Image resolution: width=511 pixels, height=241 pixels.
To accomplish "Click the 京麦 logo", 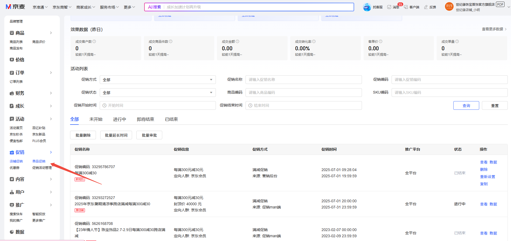I will tap(15, 7).
